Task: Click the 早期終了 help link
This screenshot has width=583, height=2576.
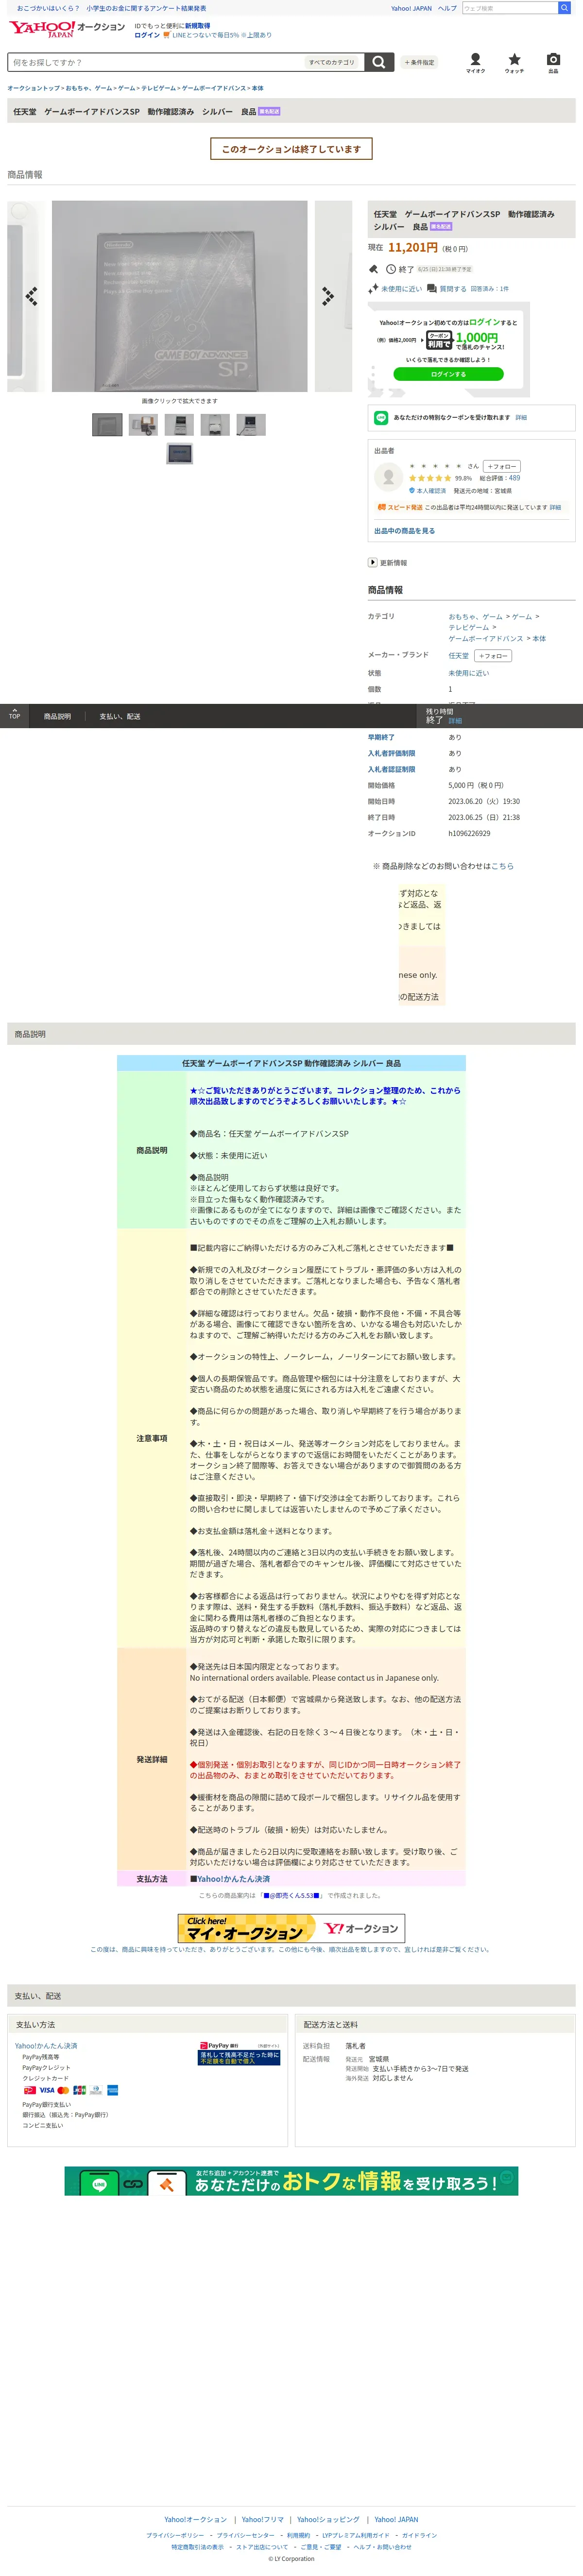Action: tap(381, 737)
